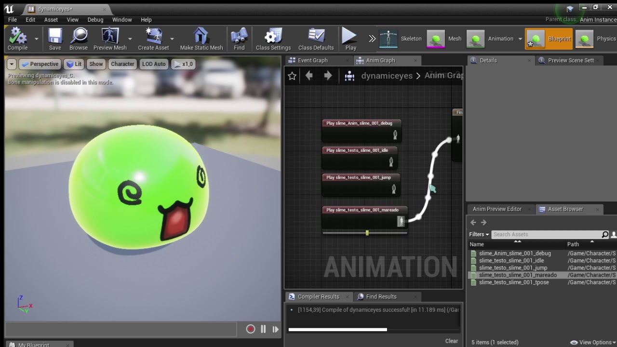Open the View menu

[73, 20]
